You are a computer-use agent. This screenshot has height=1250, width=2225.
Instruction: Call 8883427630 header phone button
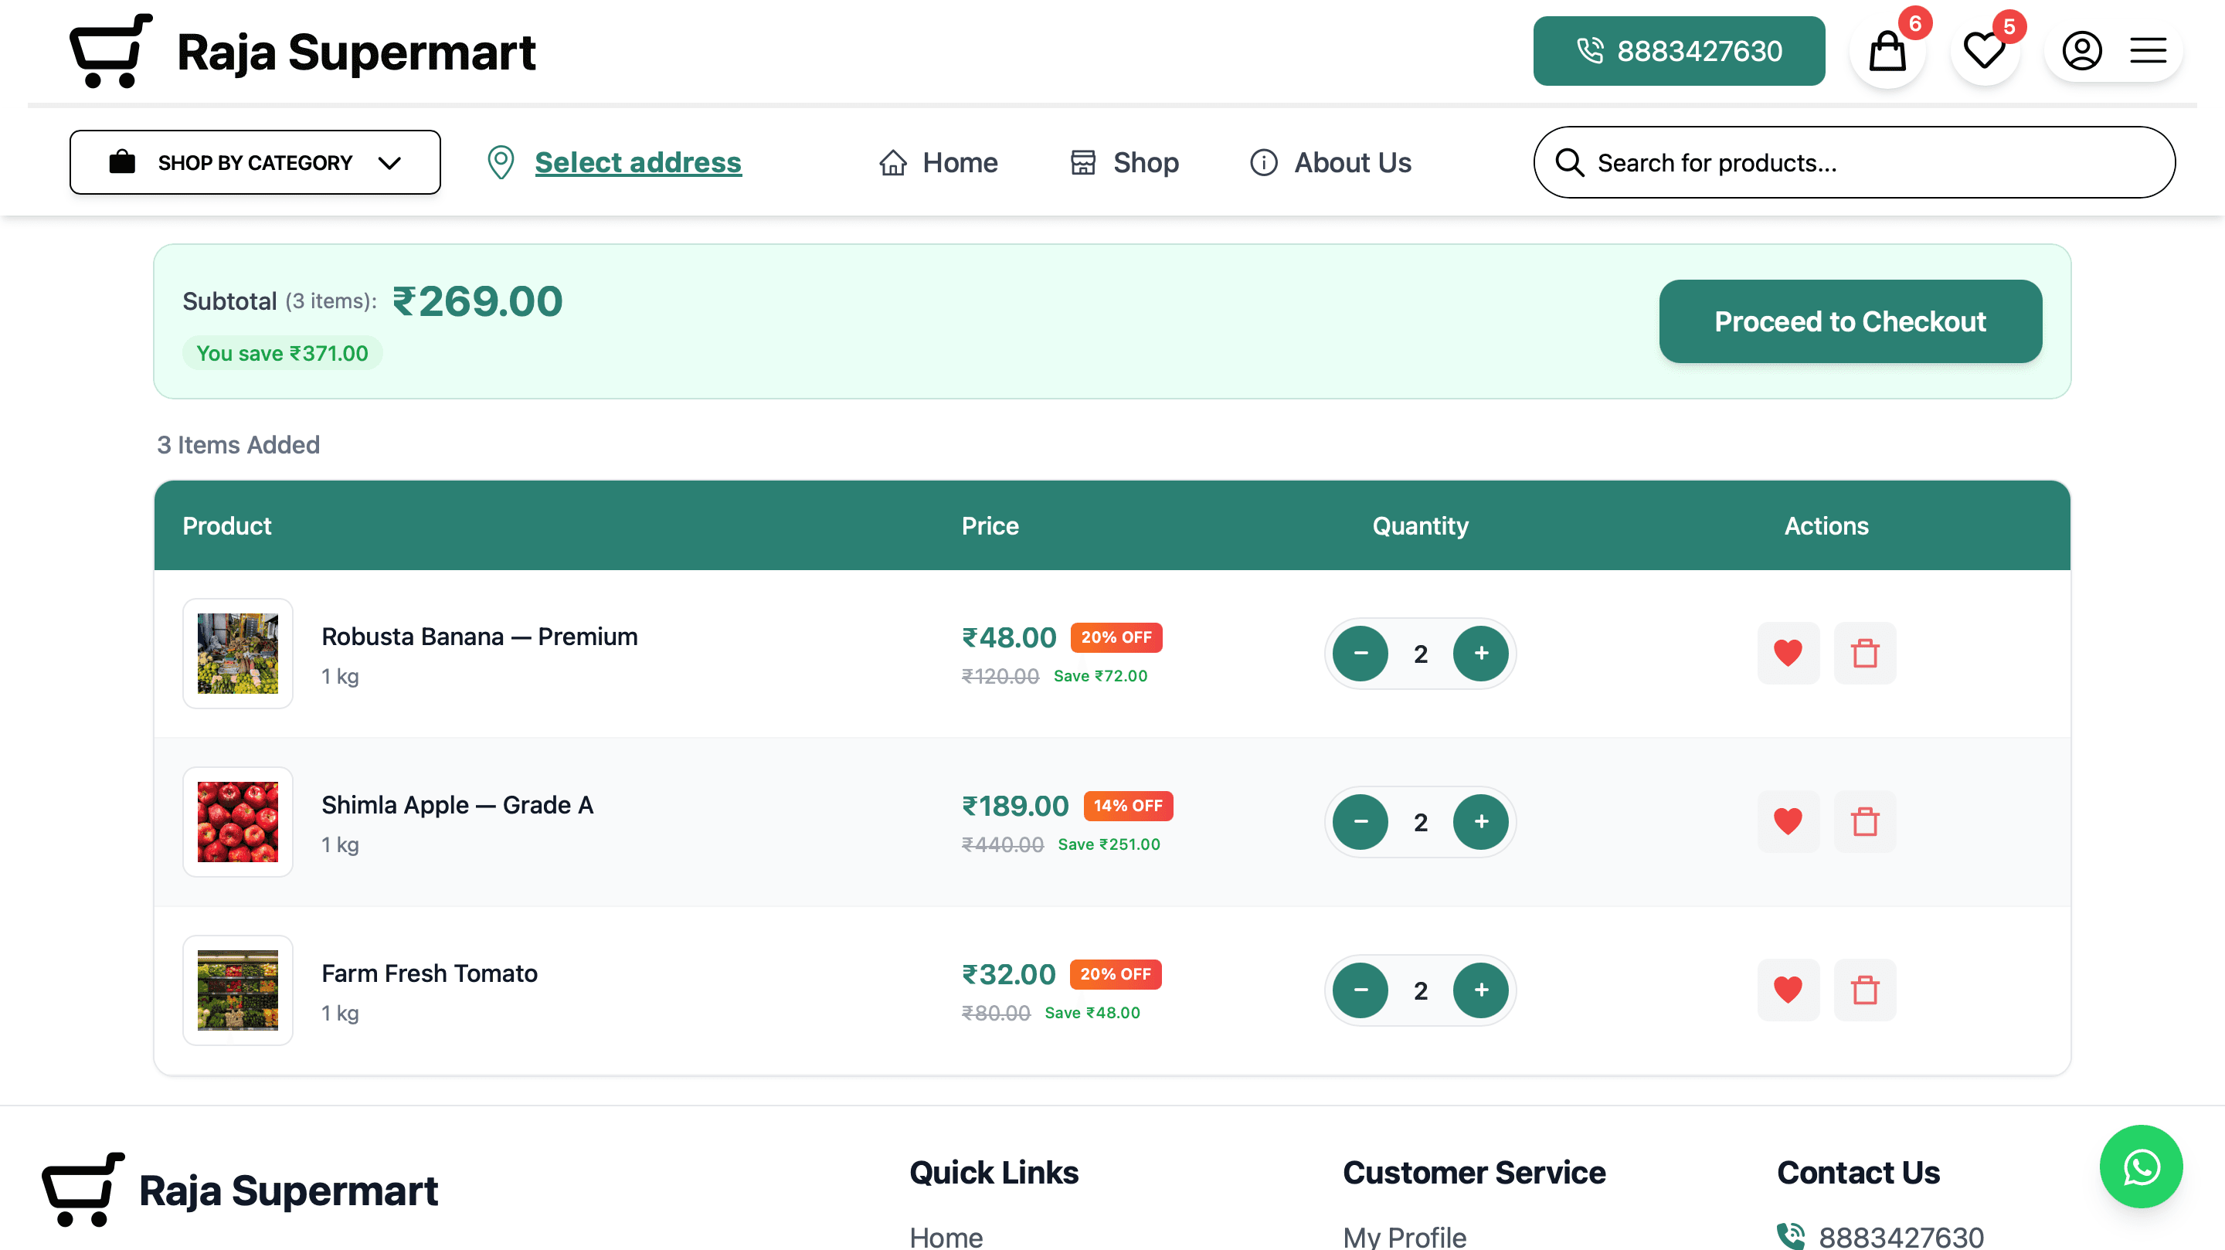(1679, 51)
